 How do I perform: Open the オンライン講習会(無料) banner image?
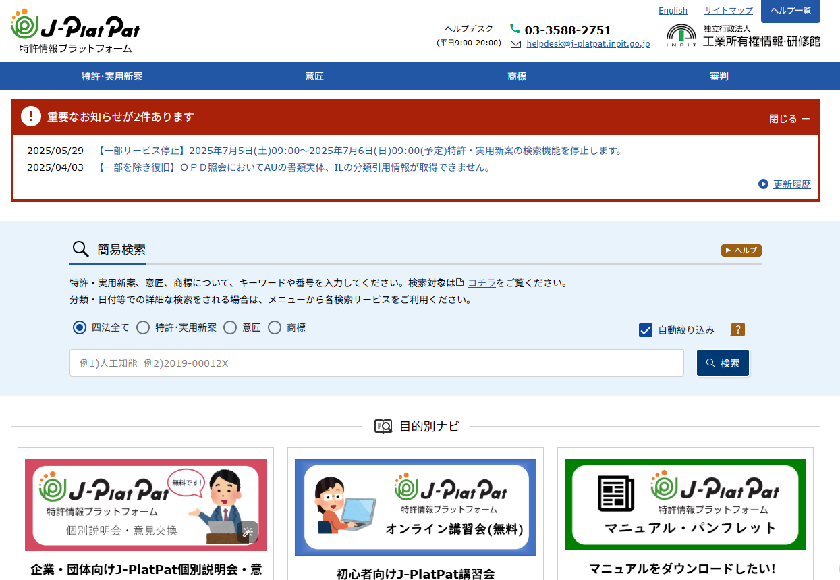click(416, 508)
